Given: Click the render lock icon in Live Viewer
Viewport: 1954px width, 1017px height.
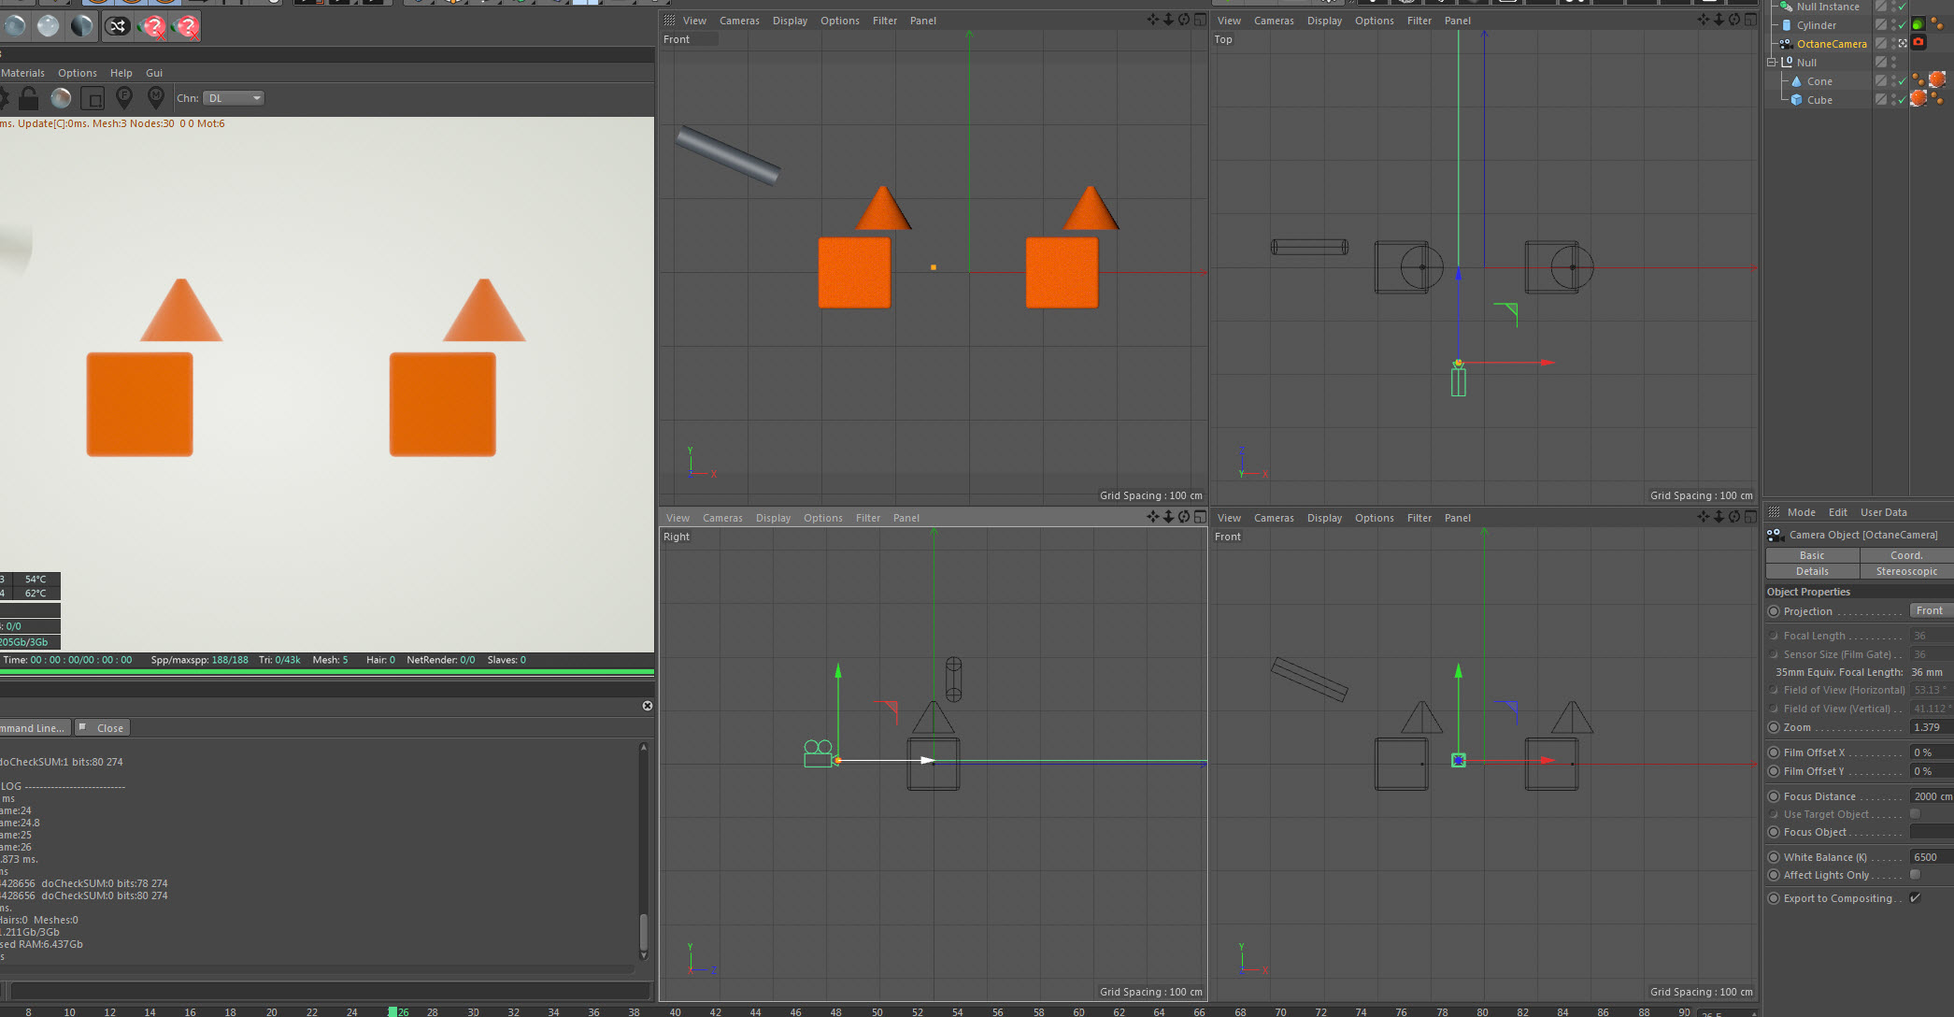Looking at the screenshot, I should click(29, 97).
